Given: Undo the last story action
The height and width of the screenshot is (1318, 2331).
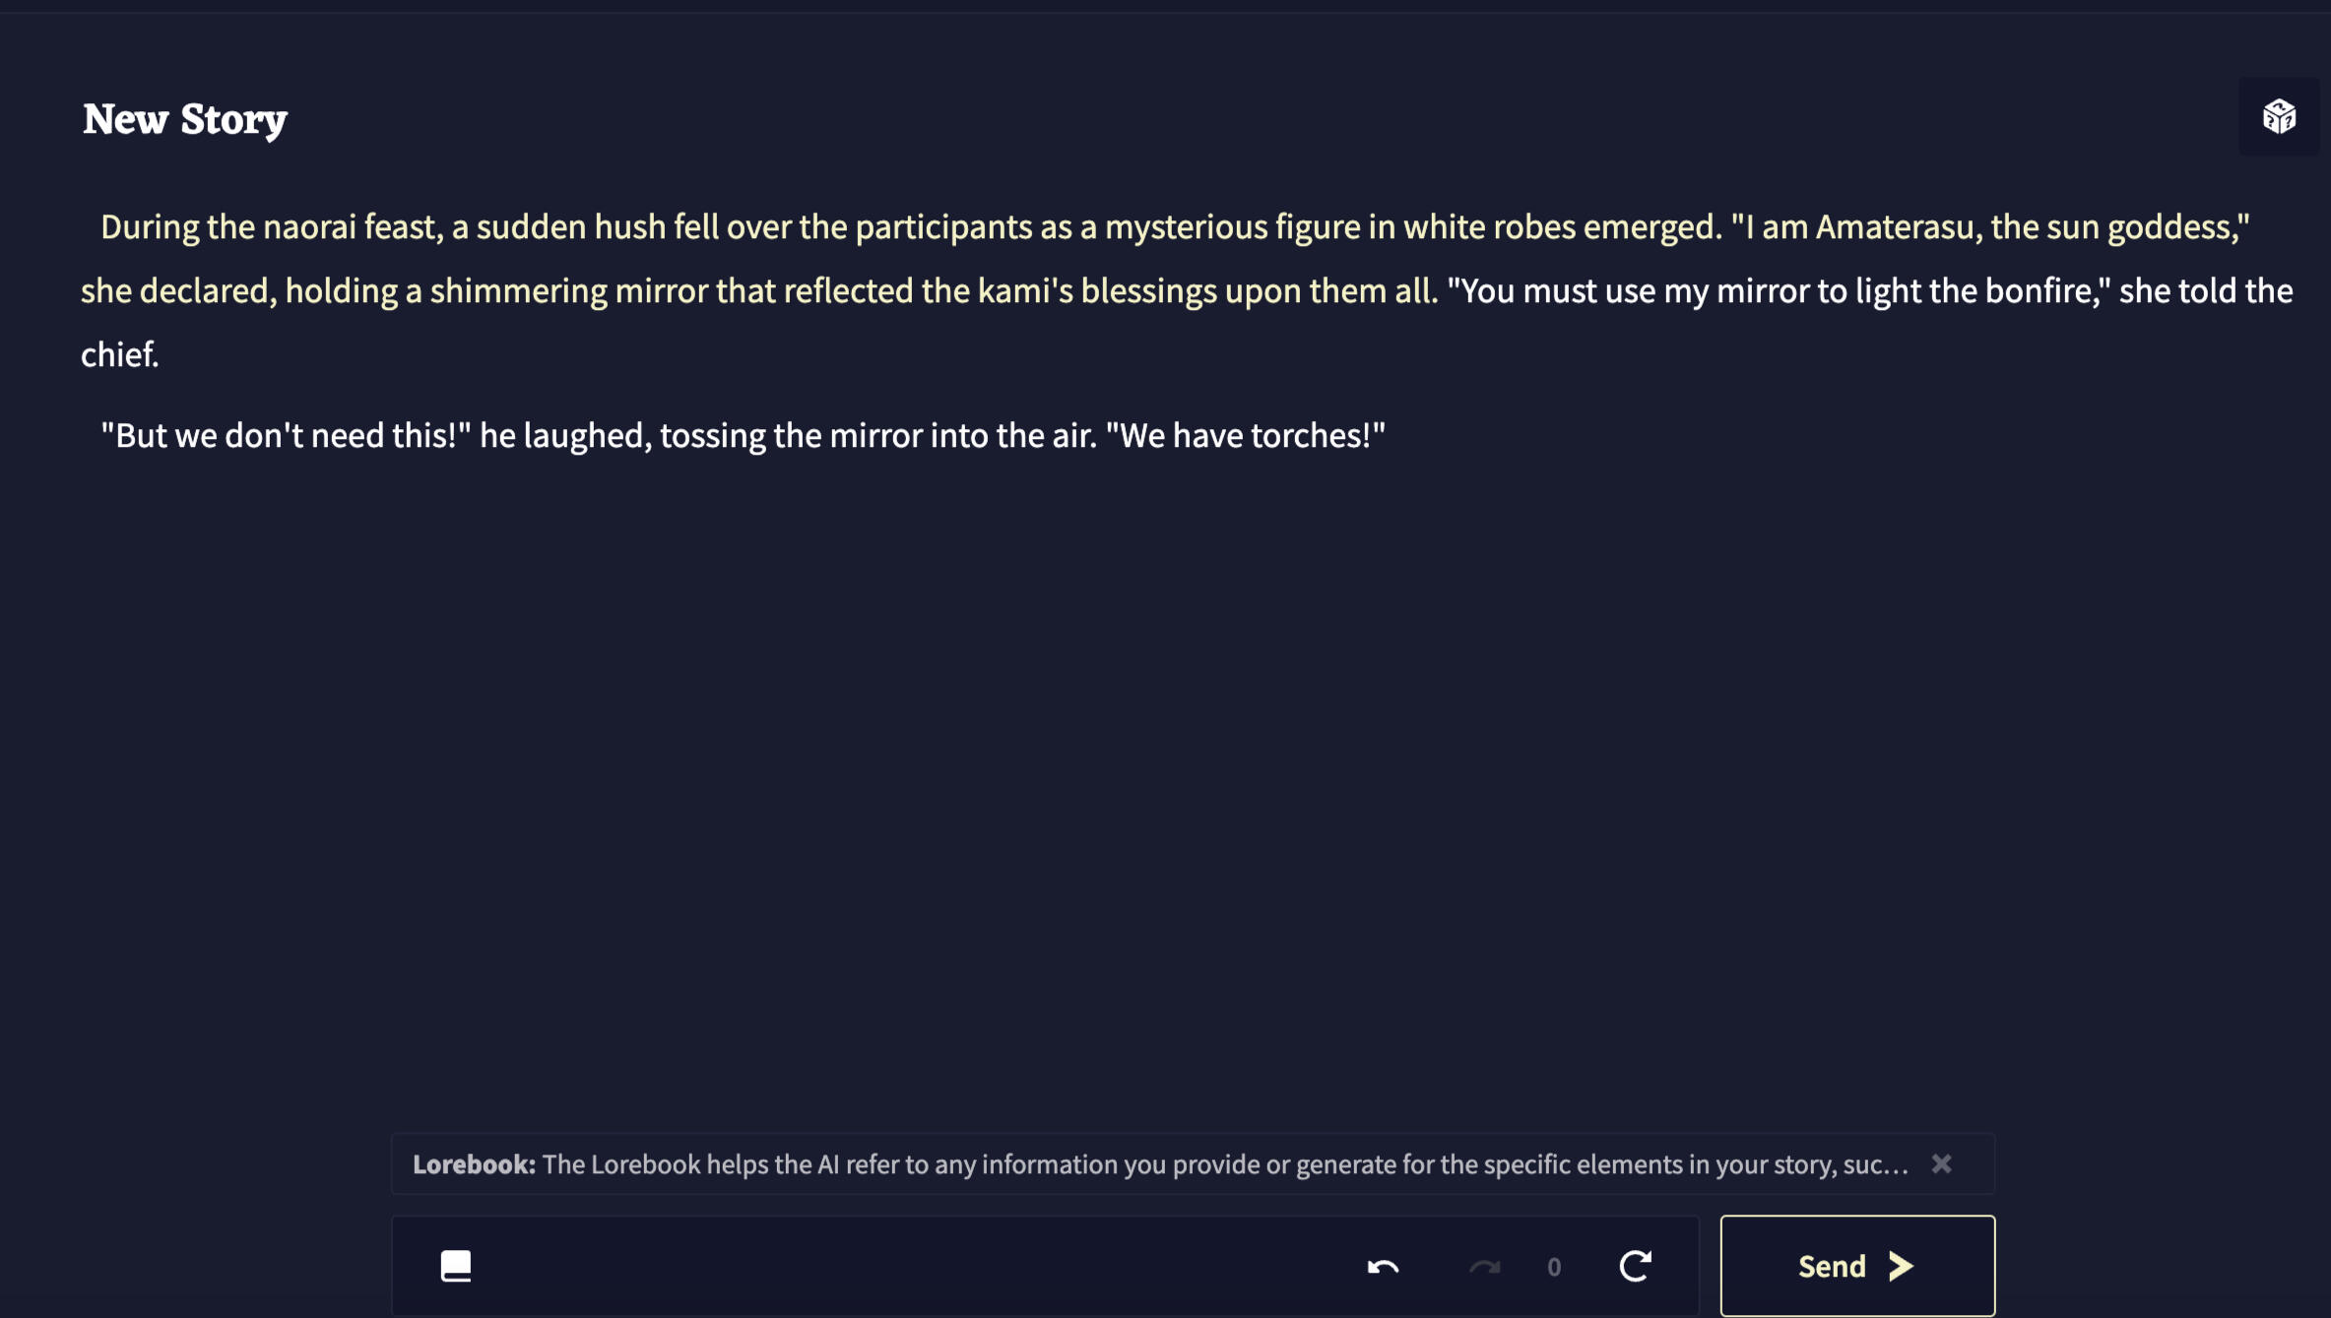Looking at the screenshot, I should [1383, 1267].
